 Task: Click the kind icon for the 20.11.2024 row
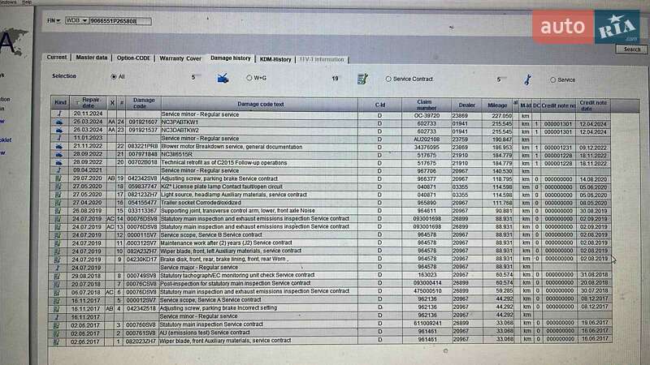(60, 114)
